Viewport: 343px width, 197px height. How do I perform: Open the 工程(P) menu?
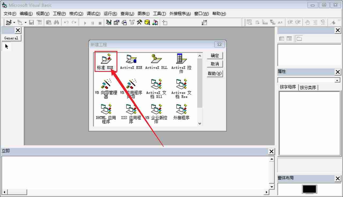click(x=59, y=14)
